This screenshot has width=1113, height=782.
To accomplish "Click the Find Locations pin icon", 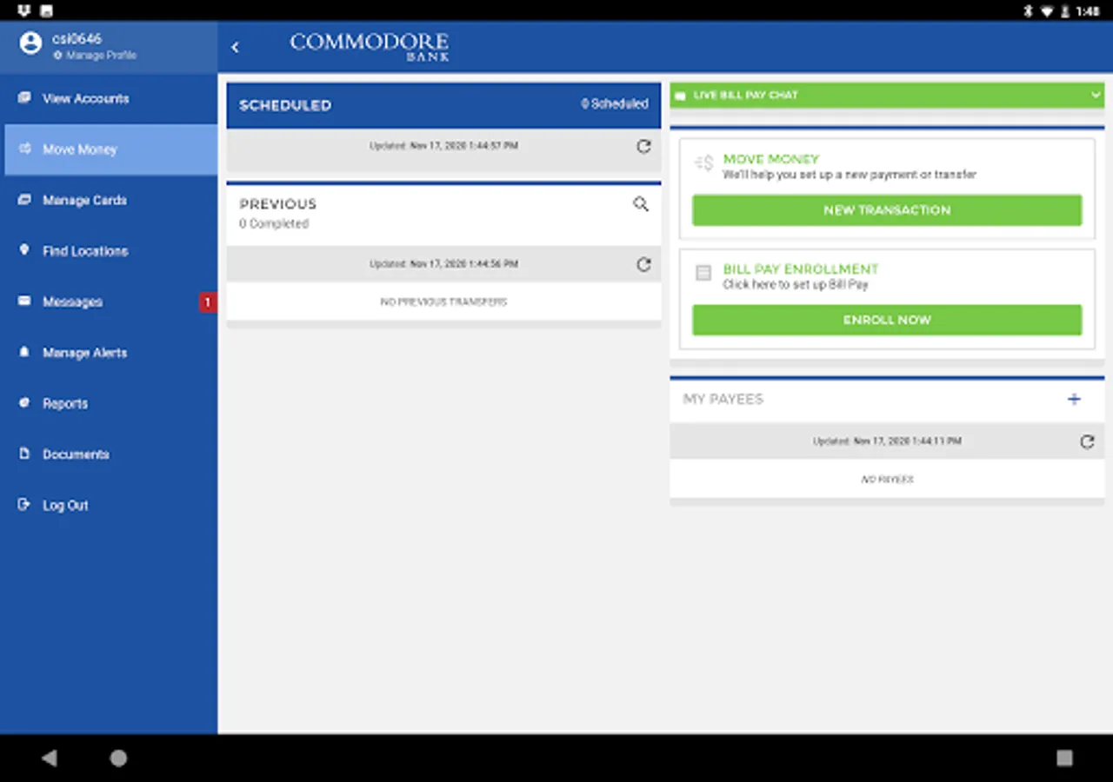I will click(x=24, y=250).
